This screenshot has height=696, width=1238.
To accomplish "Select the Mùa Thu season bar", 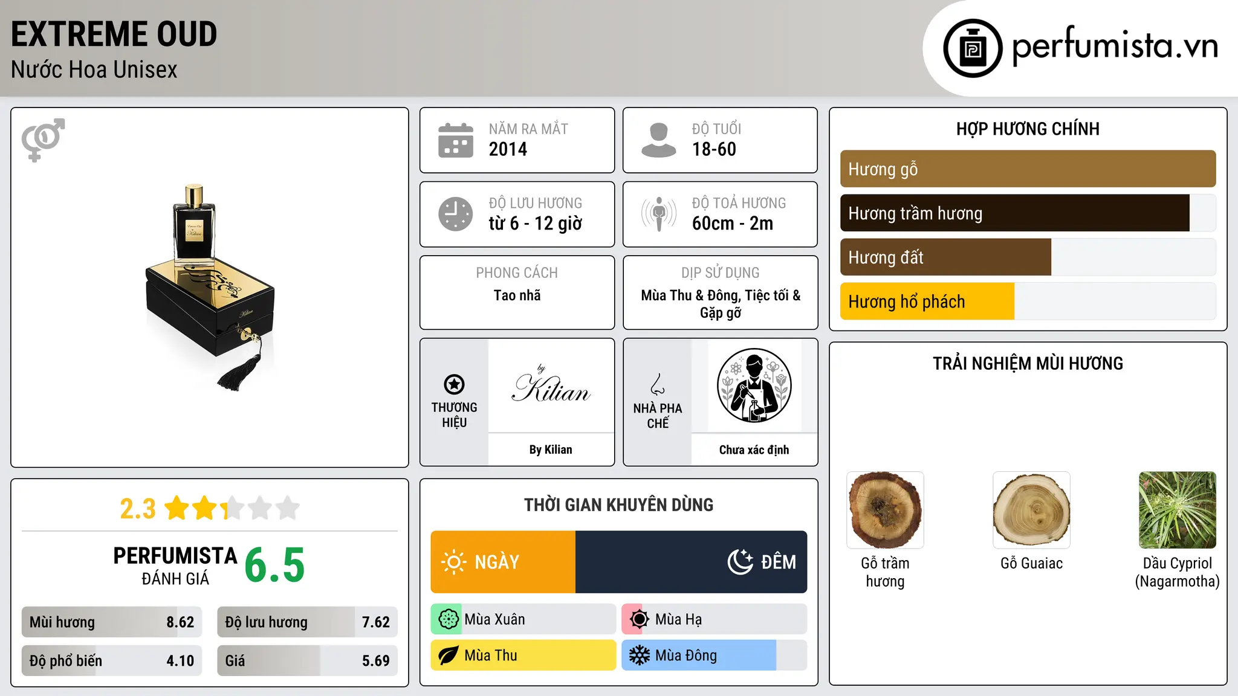I will coord(523,656).
